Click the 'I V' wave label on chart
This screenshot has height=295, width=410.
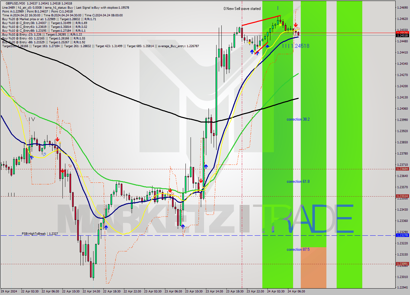[x=32, y=119]
